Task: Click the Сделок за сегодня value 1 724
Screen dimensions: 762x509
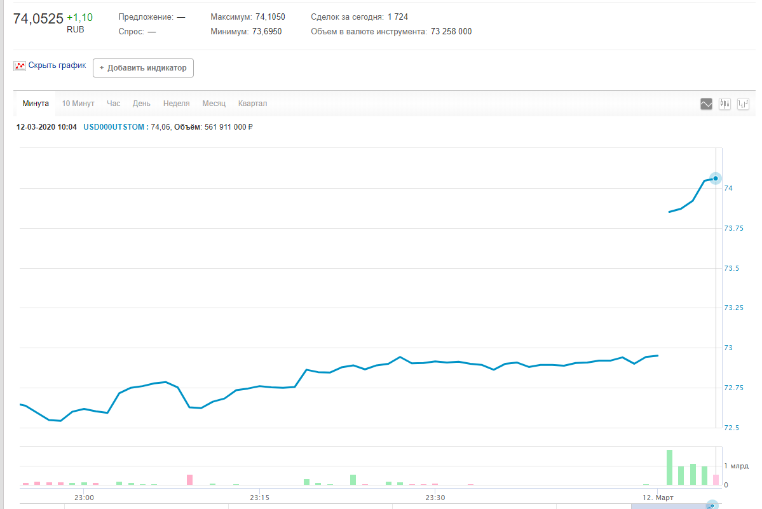Action: (x=398, y=17)
